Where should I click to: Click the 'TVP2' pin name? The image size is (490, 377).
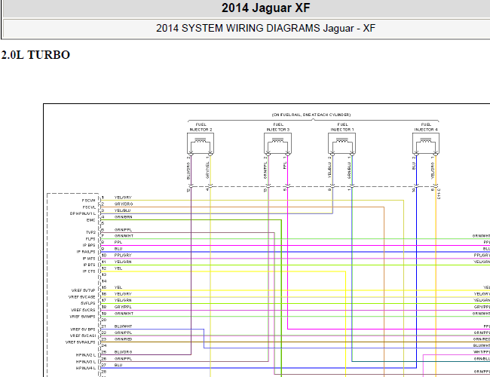tap(90, 232)
